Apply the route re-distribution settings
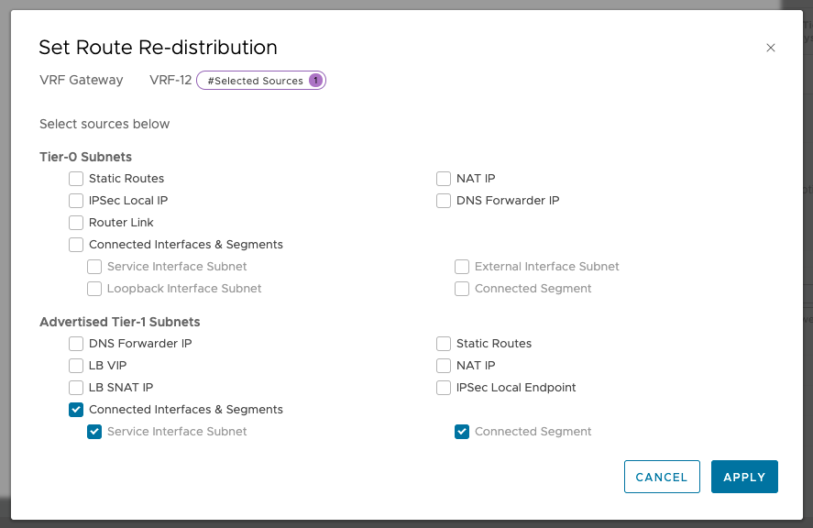The height and width of the screenshot is (528, 813). (744, 477)
